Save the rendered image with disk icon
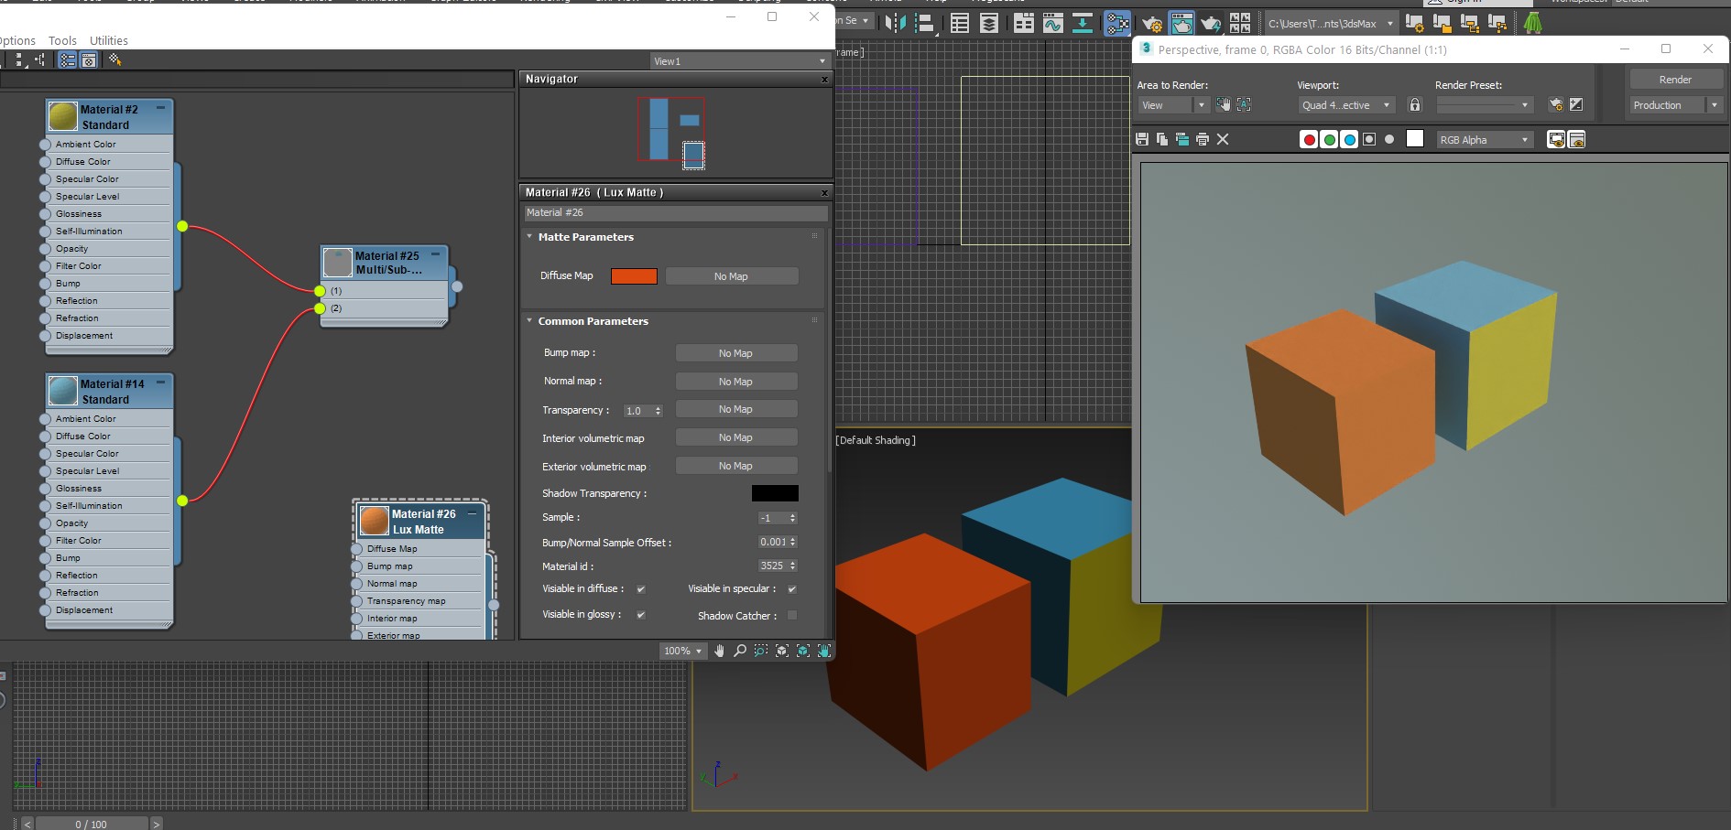The image size is (1731, 830). click(1142, 139)
